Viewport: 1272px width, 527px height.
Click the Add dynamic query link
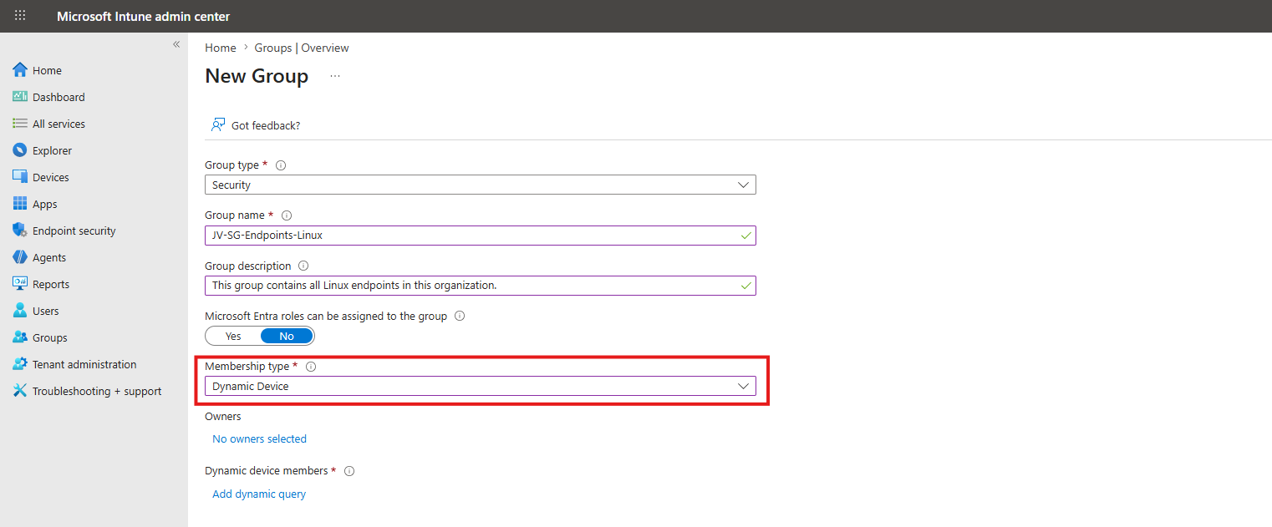[x=259, y=494]
